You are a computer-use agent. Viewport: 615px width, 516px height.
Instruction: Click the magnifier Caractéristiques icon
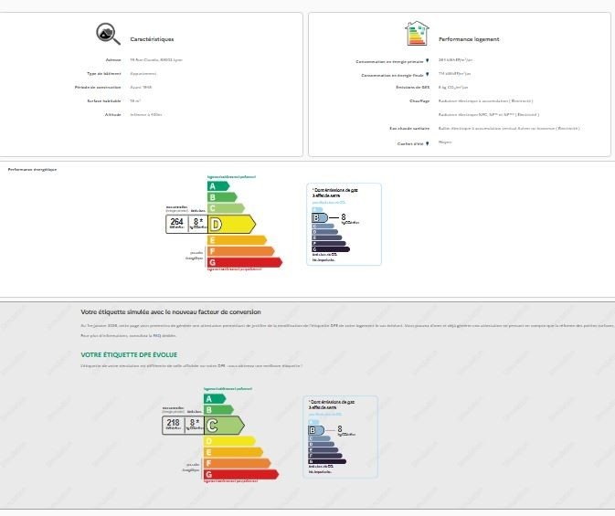pyautogui.click(x=108, y=34)
